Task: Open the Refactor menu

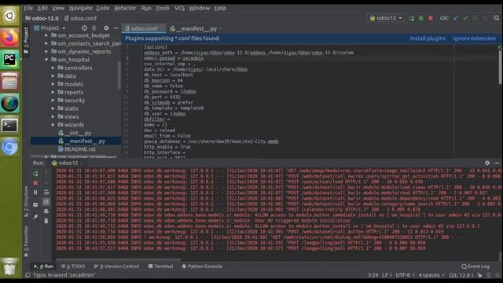Action: pyautogui.click(x=125, y=8)
